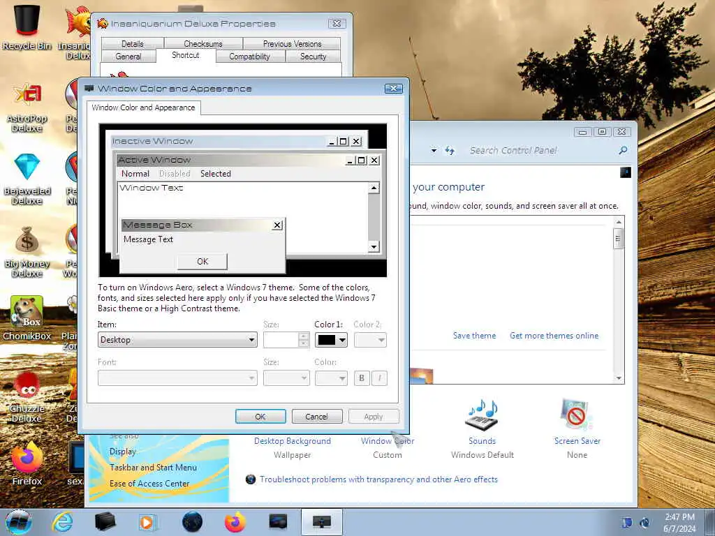The image size is (715, 536).
Task: Click themes list scrollbar down arrow
Action: click(619, 378)
